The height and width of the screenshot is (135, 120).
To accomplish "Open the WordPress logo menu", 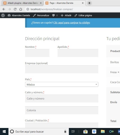I will click(3, 15).
